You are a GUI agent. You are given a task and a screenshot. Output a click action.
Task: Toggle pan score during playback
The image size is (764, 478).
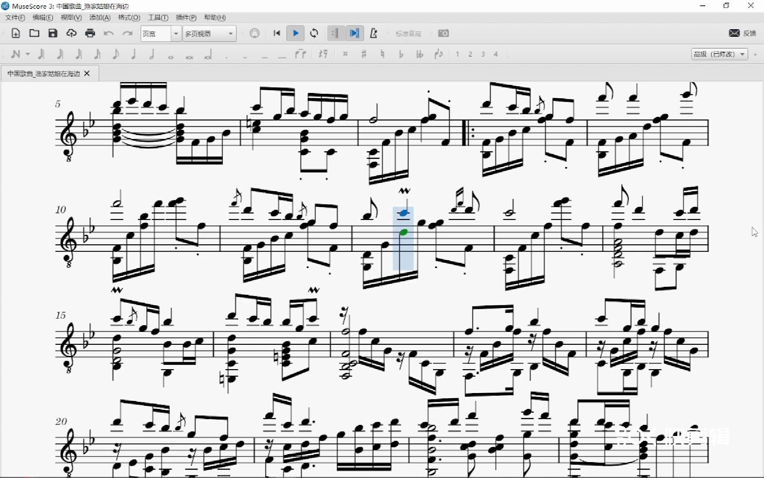coord(354,33)
